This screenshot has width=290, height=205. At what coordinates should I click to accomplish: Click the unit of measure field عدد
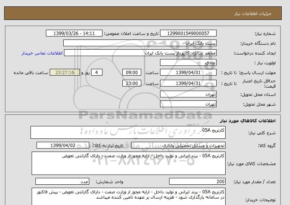(x=62, y=181)
